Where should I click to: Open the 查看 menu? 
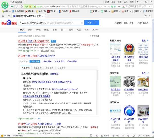113,2
